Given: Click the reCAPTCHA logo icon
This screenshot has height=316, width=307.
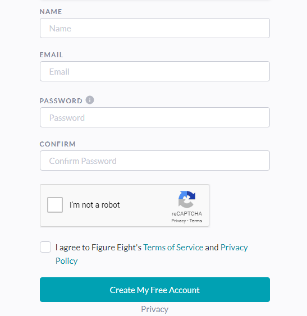Looking at the screenshot, I should (x=187, y=199).
